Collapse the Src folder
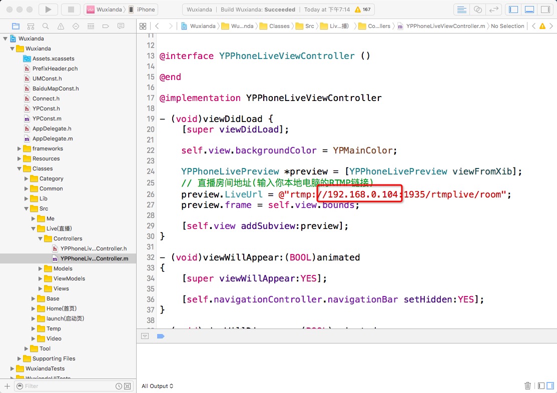Viewport: 557px width, 393px height. point(27,208)
